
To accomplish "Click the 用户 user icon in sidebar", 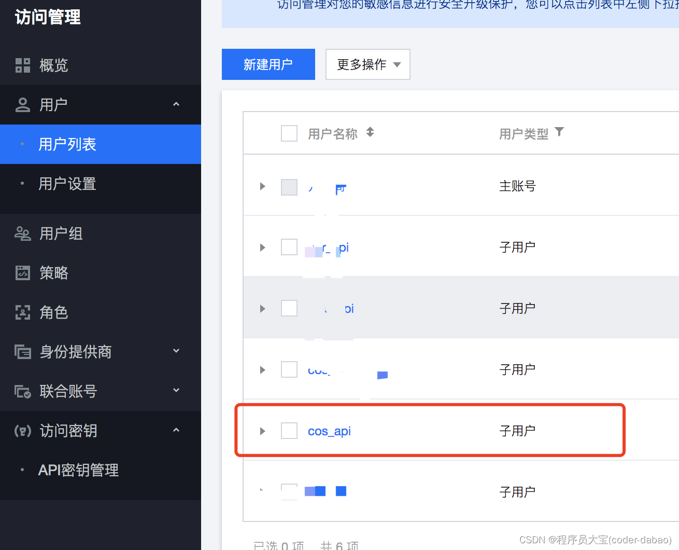I will (22, 104).
